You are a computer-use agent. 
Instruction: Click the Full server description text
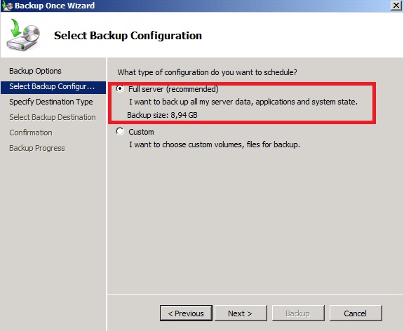point(243,102)
